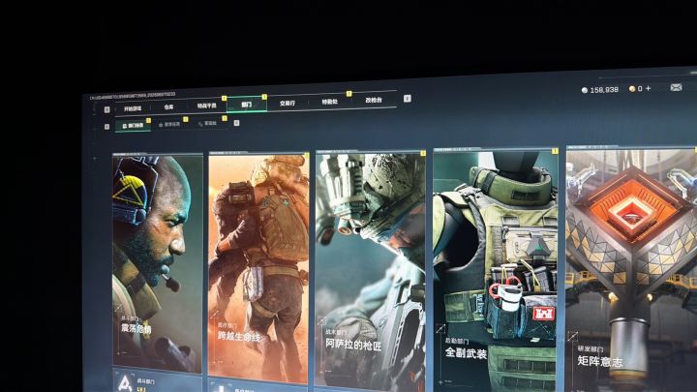The height and width of the screenshot is (392, 697).
Task: Click the key-hint icon left of 开始游戏
Action: (x=106, y=109)
